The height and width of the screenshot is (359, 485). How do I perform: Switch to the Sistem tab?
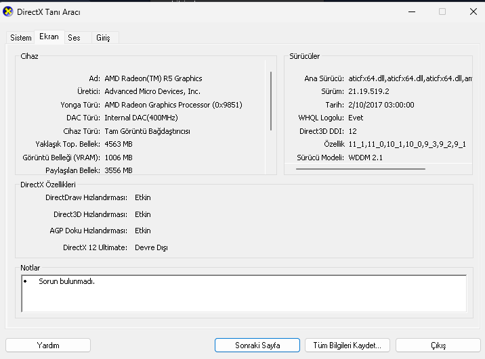tap(21, 38)
